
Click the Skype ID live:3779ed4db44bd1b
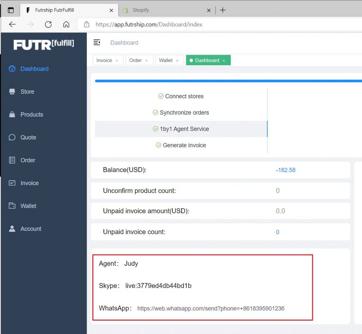point(158,286)
